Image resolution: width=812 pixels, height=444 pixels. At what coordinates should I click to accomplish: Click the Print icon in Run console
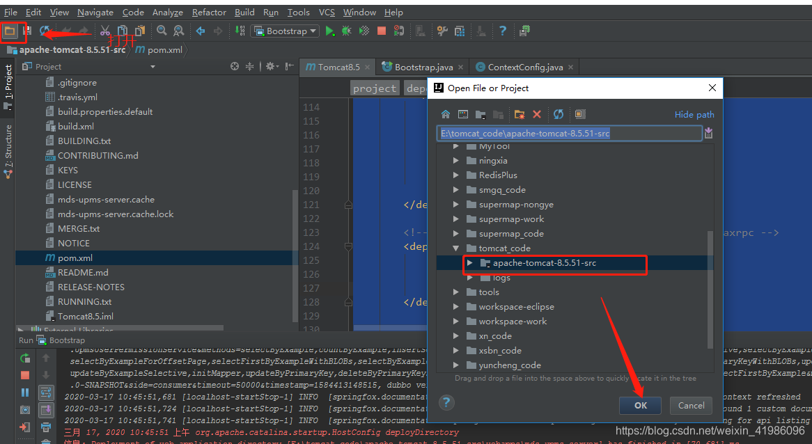pos(45,427)
